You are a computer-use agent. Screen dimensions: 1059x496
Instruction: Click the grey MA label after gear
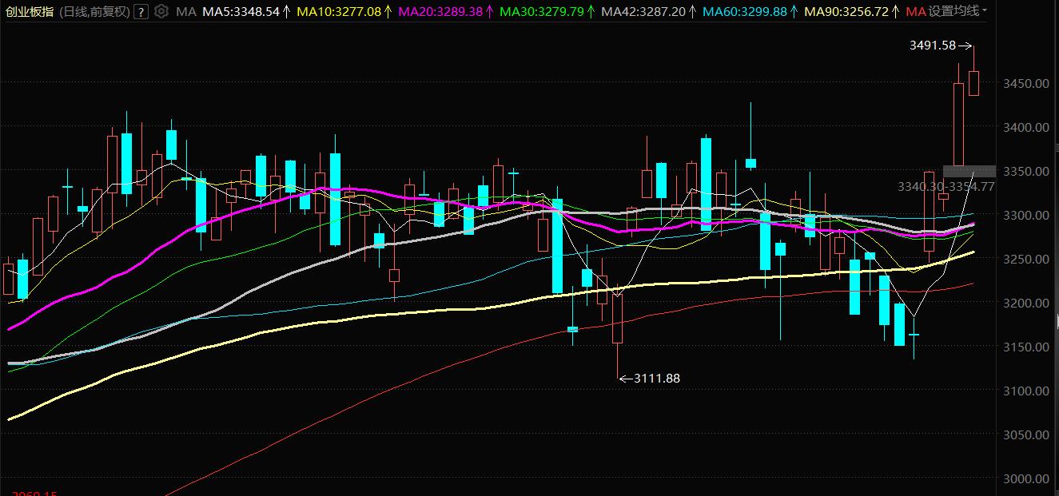[185, 11]
